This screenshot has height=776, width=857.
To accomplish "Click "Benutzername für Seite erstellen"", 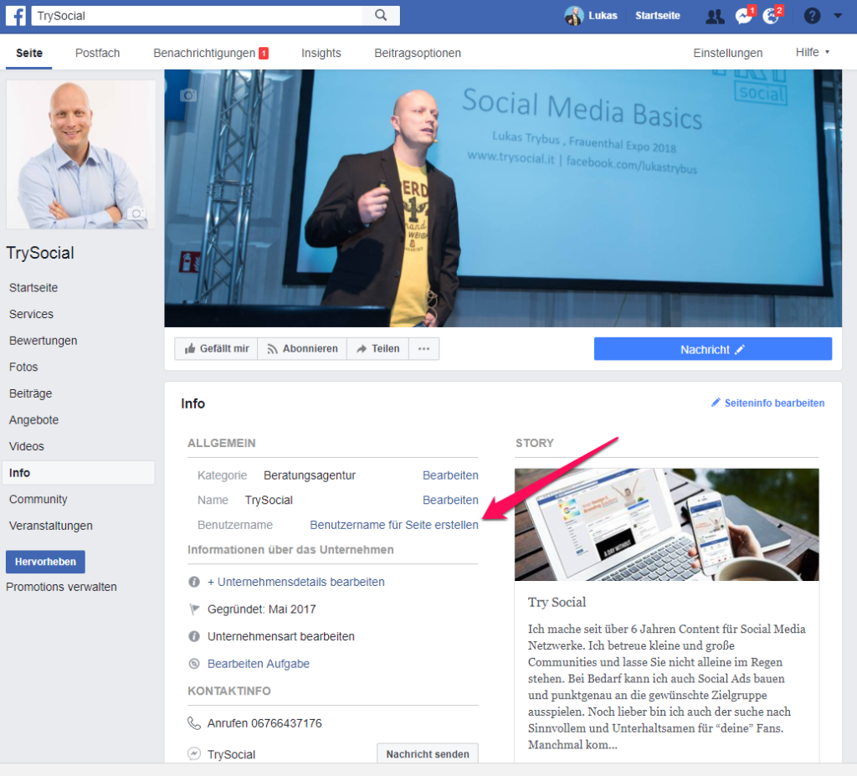I will coord(393,525).
